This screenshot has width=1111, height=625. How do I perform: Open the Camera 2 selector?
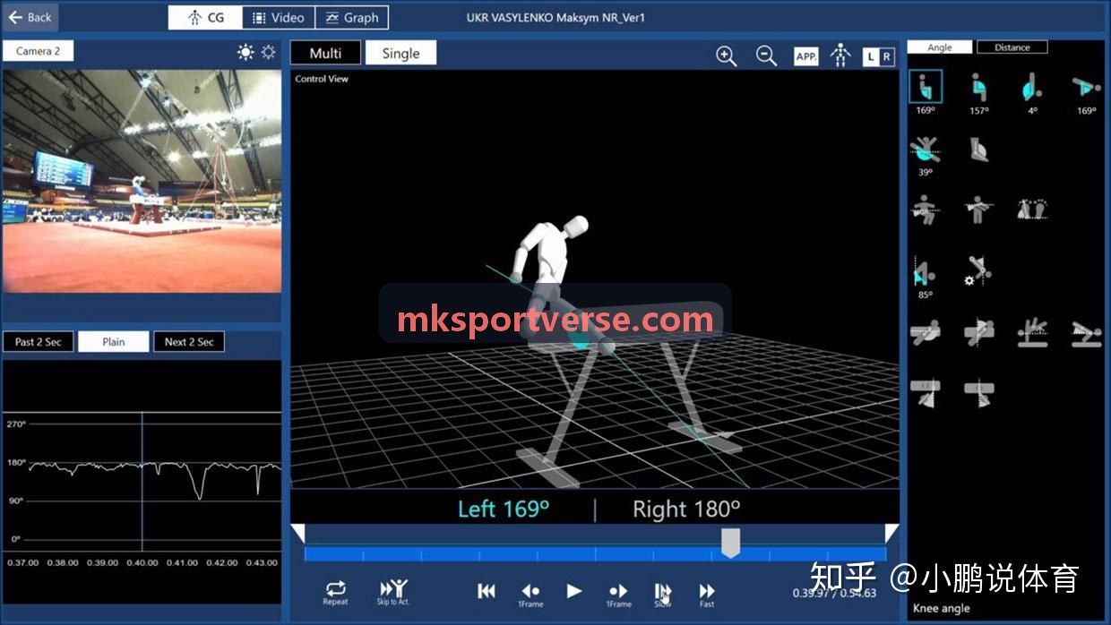coord(38,51)
